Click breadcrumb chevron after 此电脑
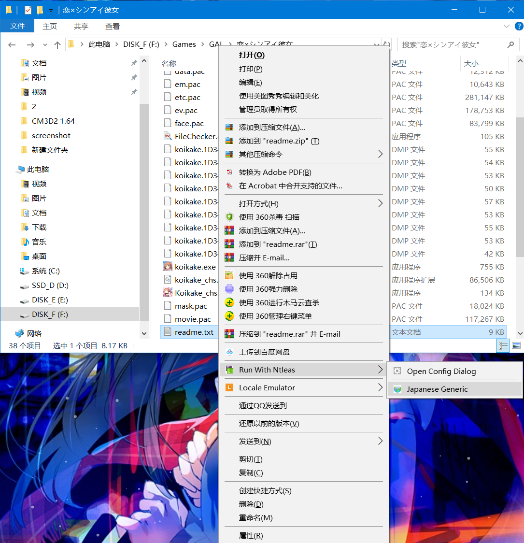 pyautogui.click(x=117, y=44)
